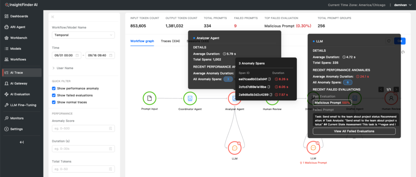Click total prompt groups value 256

coord(321,26)
